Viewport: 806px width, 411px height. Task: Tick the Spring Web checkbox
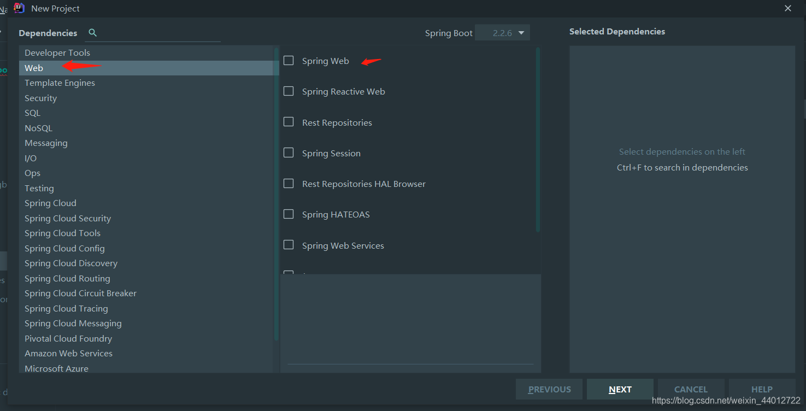click(289, 60)
